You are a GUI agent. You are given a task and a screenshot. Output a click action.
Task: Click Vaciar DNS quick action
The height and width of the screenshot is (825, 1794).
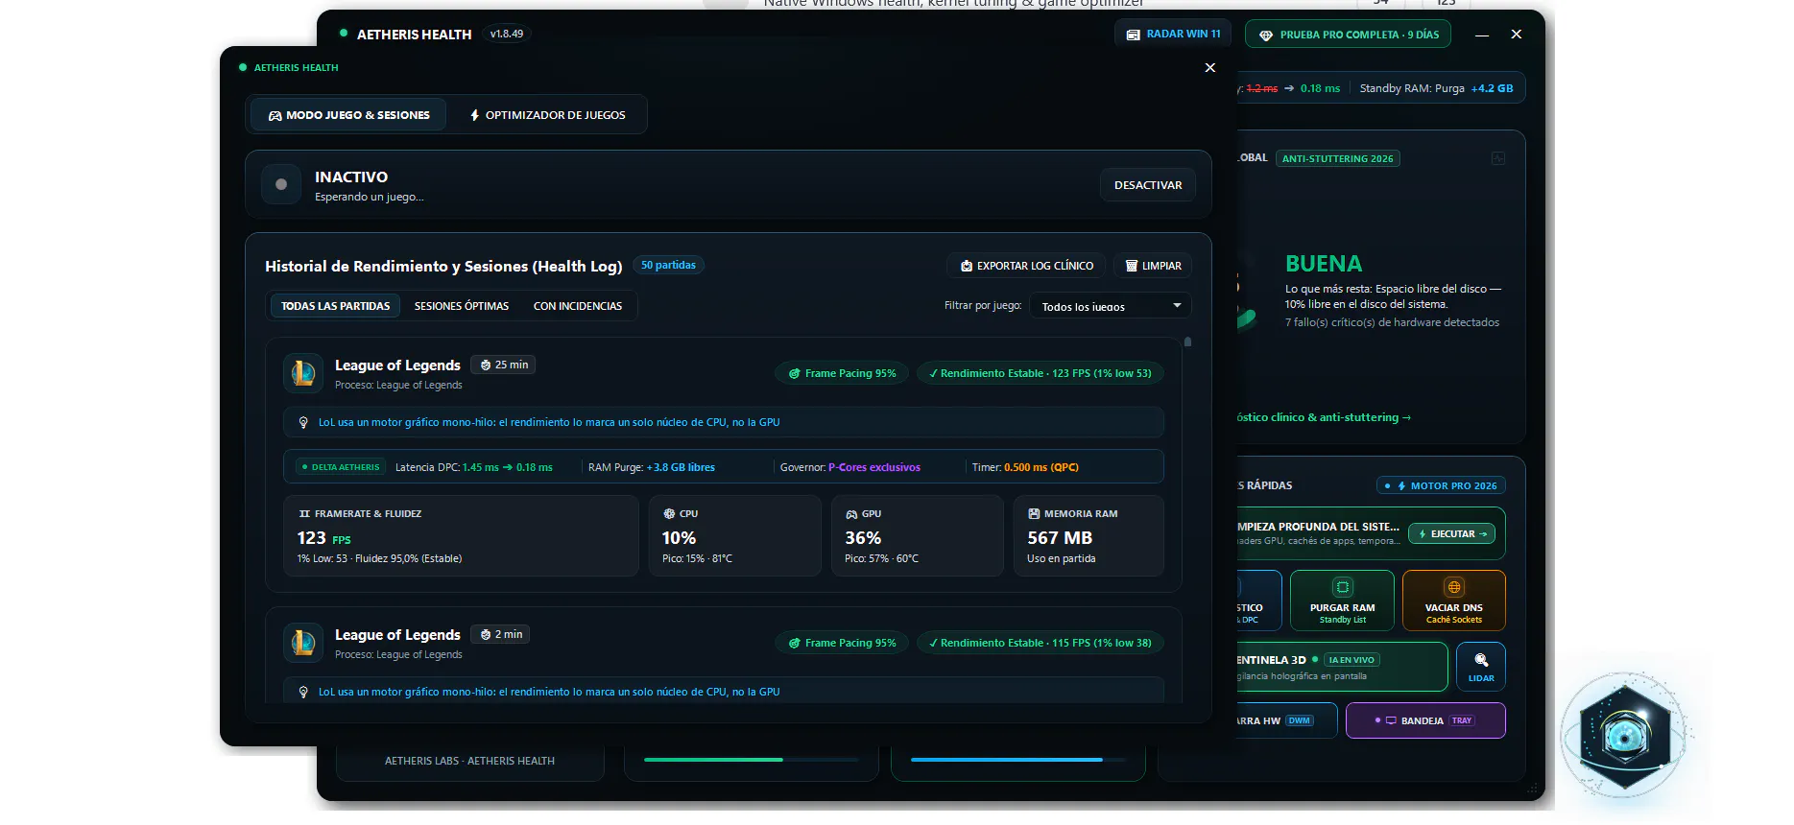coord(1453,600)
